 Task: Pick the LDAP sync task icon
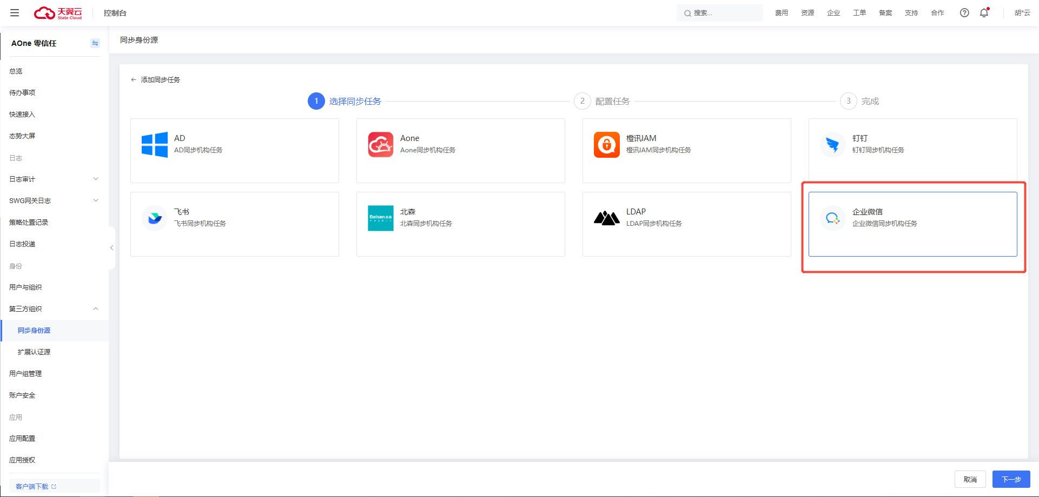(606, 218)
